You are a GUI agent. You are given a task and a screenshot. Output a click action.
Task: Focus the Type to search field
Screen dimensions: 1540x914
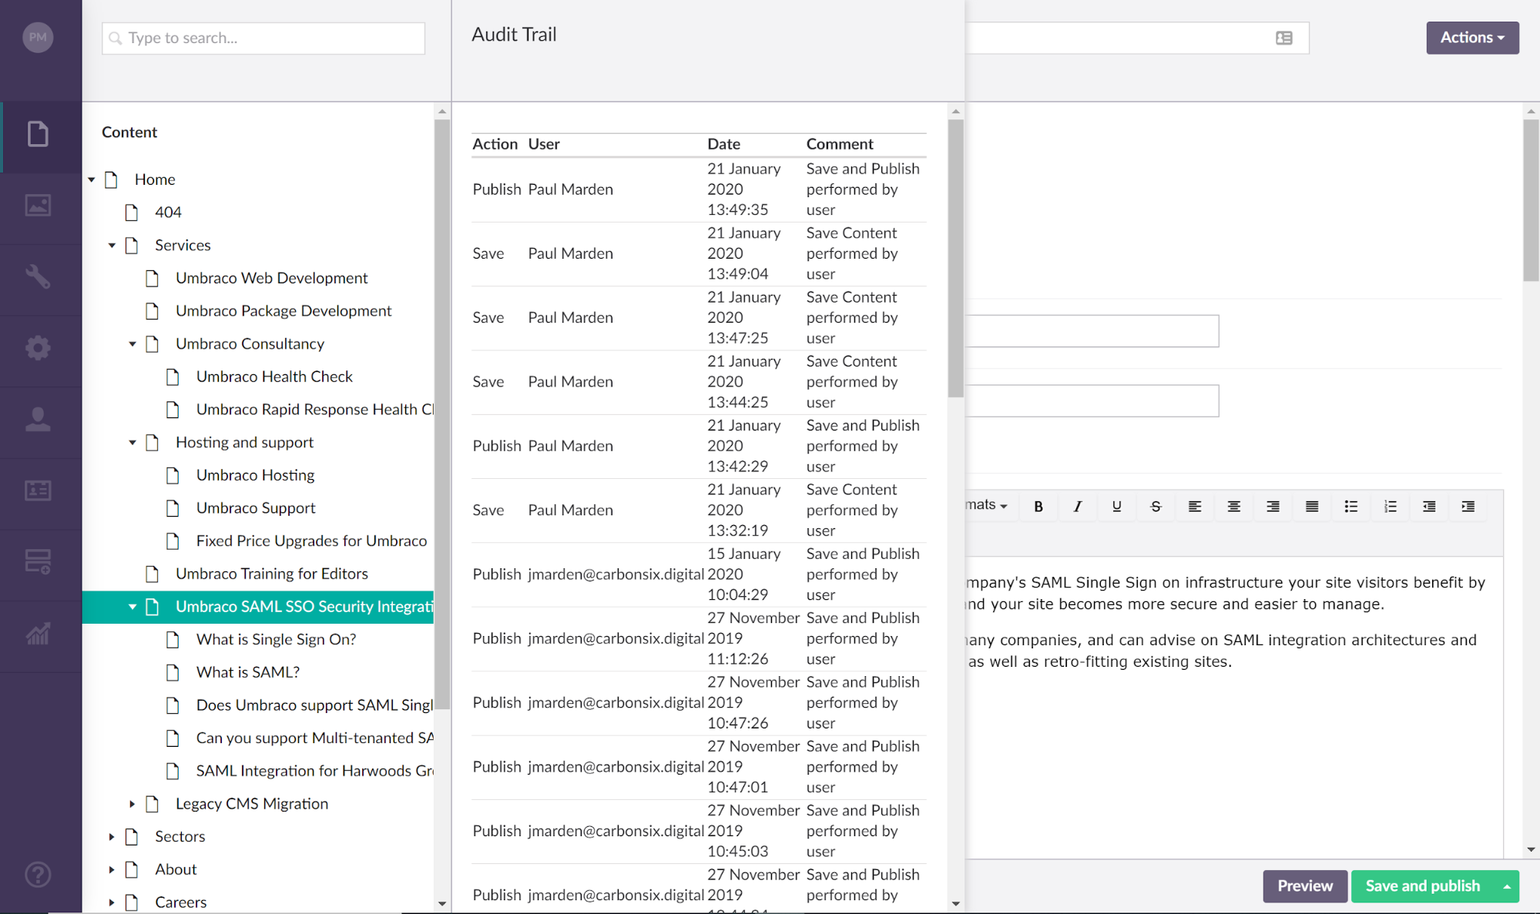(x=263, y=38)
